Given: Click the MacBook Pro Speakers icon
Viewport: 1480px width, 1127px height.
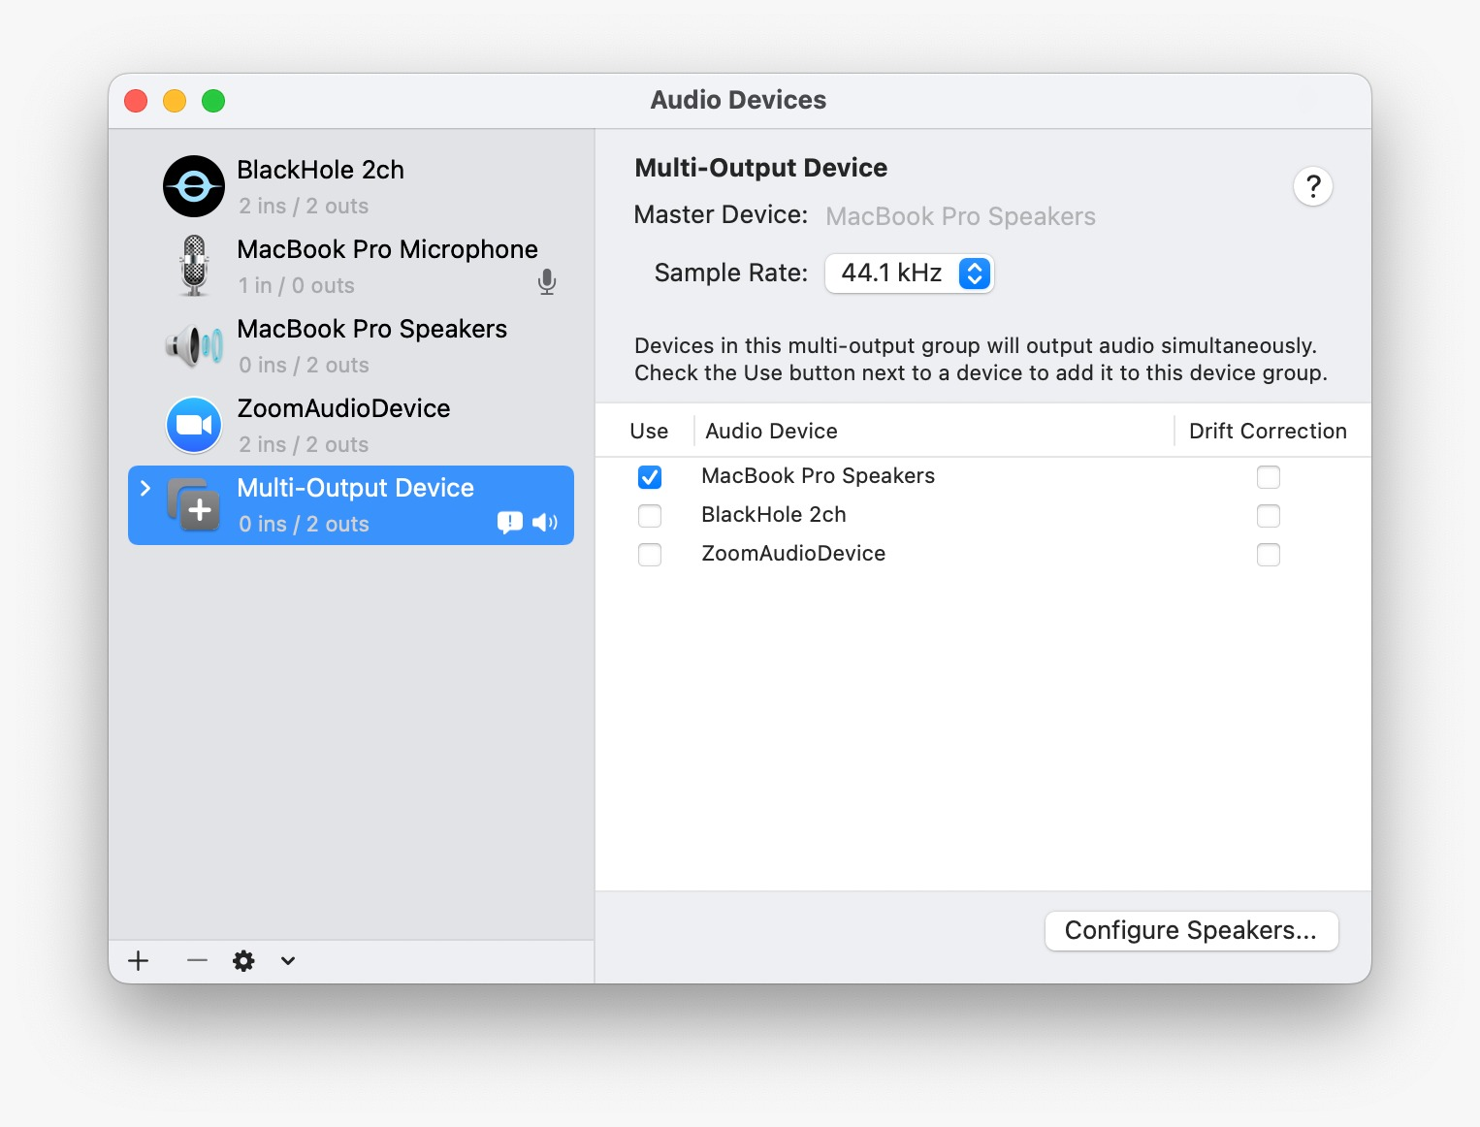Looking at the screenshot, I should click(194, 345).
